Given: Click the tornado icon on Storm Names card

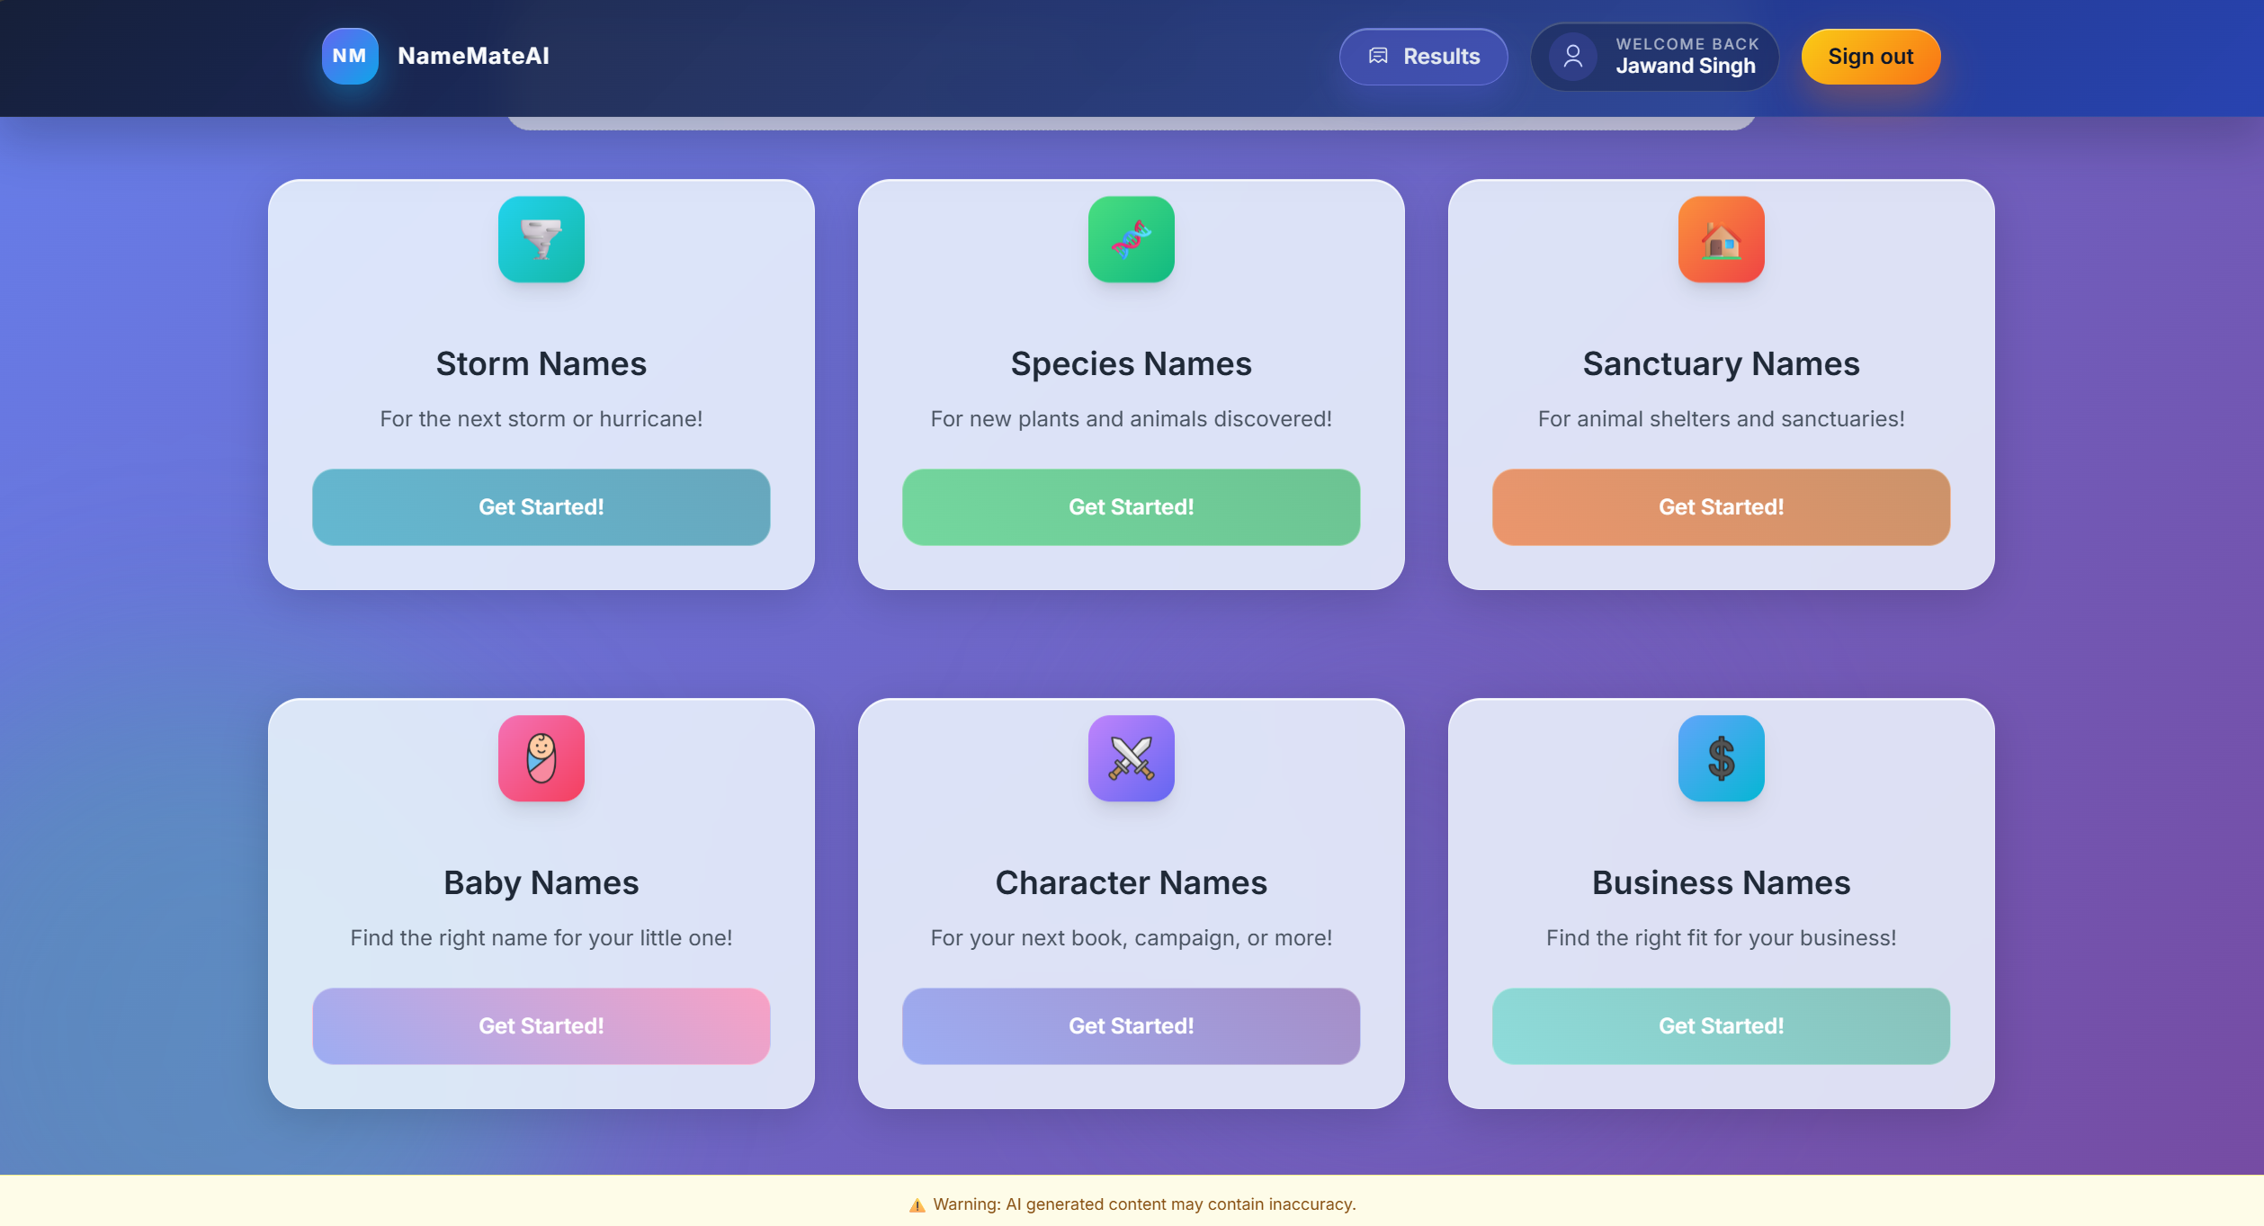Looking at the screenshot, I should [x=541, y=239].
